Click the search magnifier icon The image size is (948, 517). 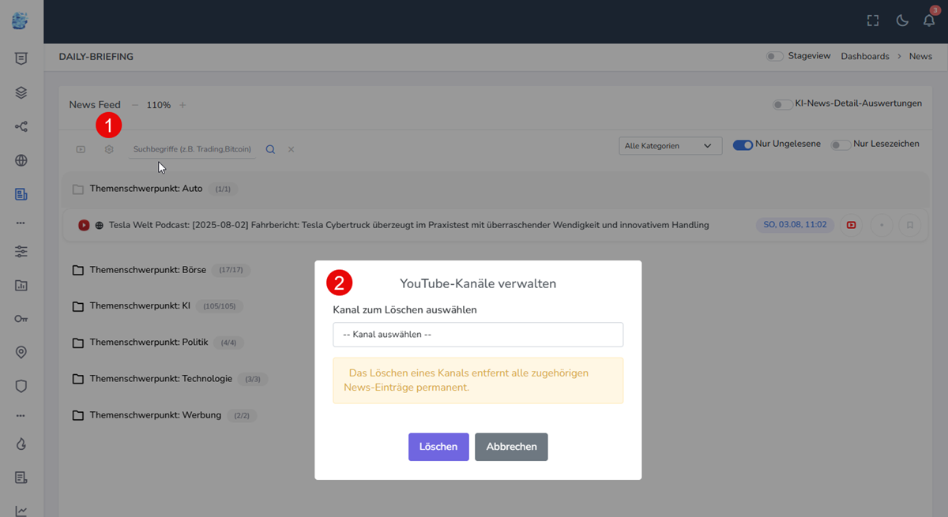click(x=270, y=149)
